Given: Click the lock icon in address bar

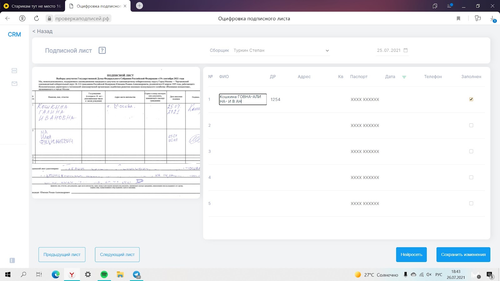Looking at the screenshot, I should (49, 18).
